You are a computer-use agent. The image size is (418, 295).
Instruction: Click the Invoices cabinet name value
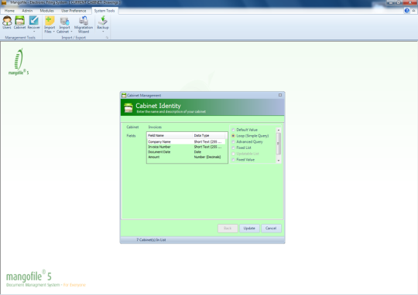(155, 127)
